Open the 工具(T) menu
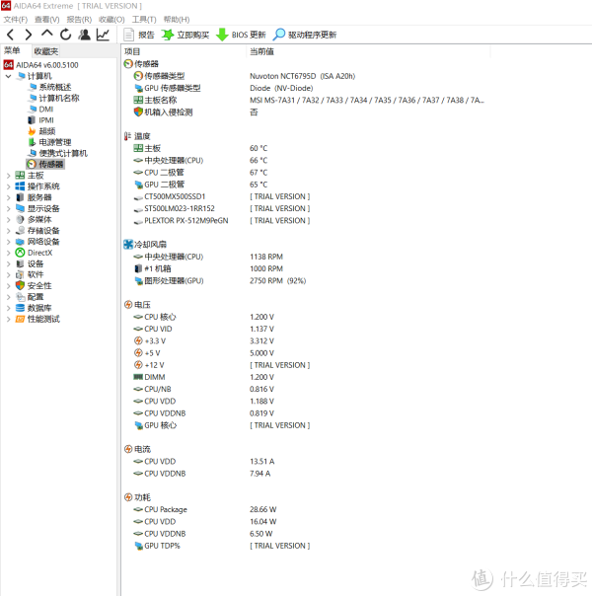 coord(144,20)
